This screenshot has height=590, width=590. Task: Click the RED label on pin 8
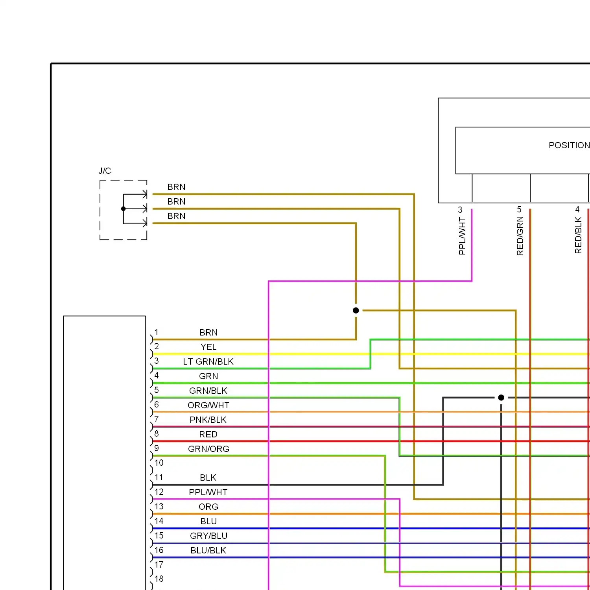(208, 434)
